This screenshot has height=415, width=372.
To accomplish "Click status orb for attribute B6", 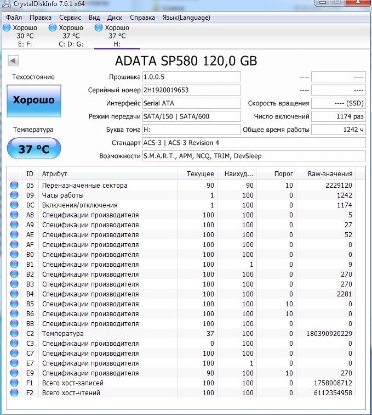I will tap(14, 313).
